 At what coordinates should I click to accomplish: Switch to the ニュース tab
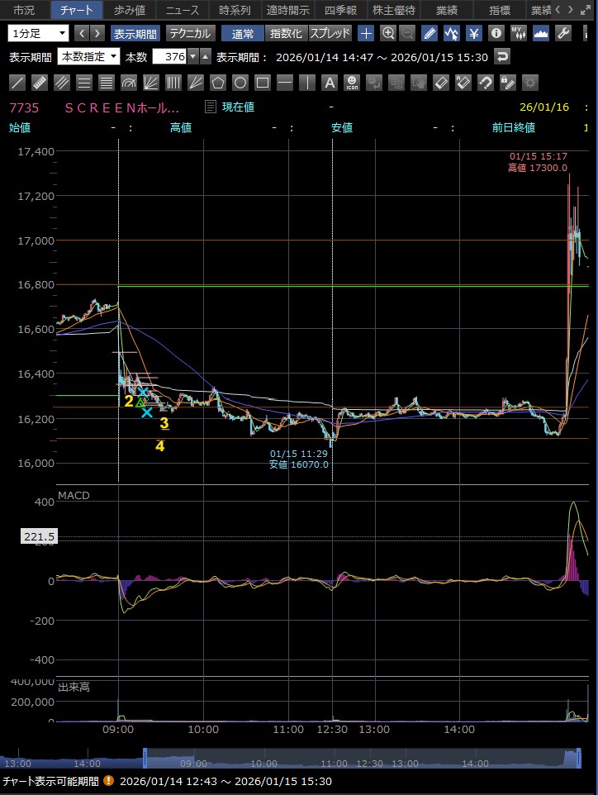[x=182, y=10]
